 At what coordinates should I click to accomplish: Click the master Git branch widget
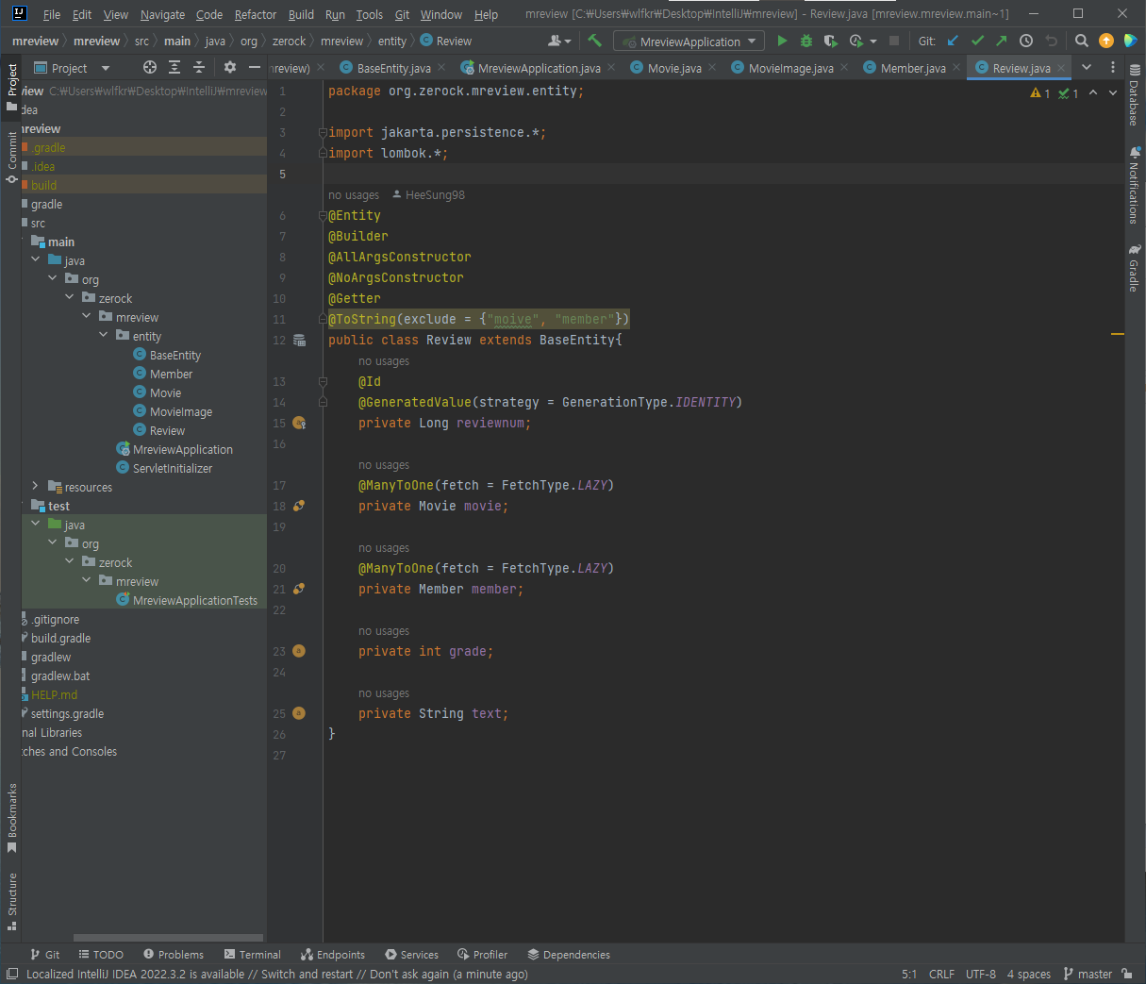[1088, 974]
